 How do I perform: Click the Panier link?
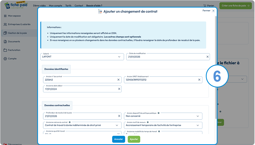[211, 5]
